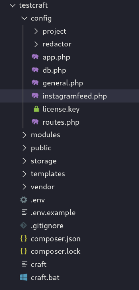Click the green lock icon for license.key
The width and height of the screenshot is (139, 290).
coord(36,109)
